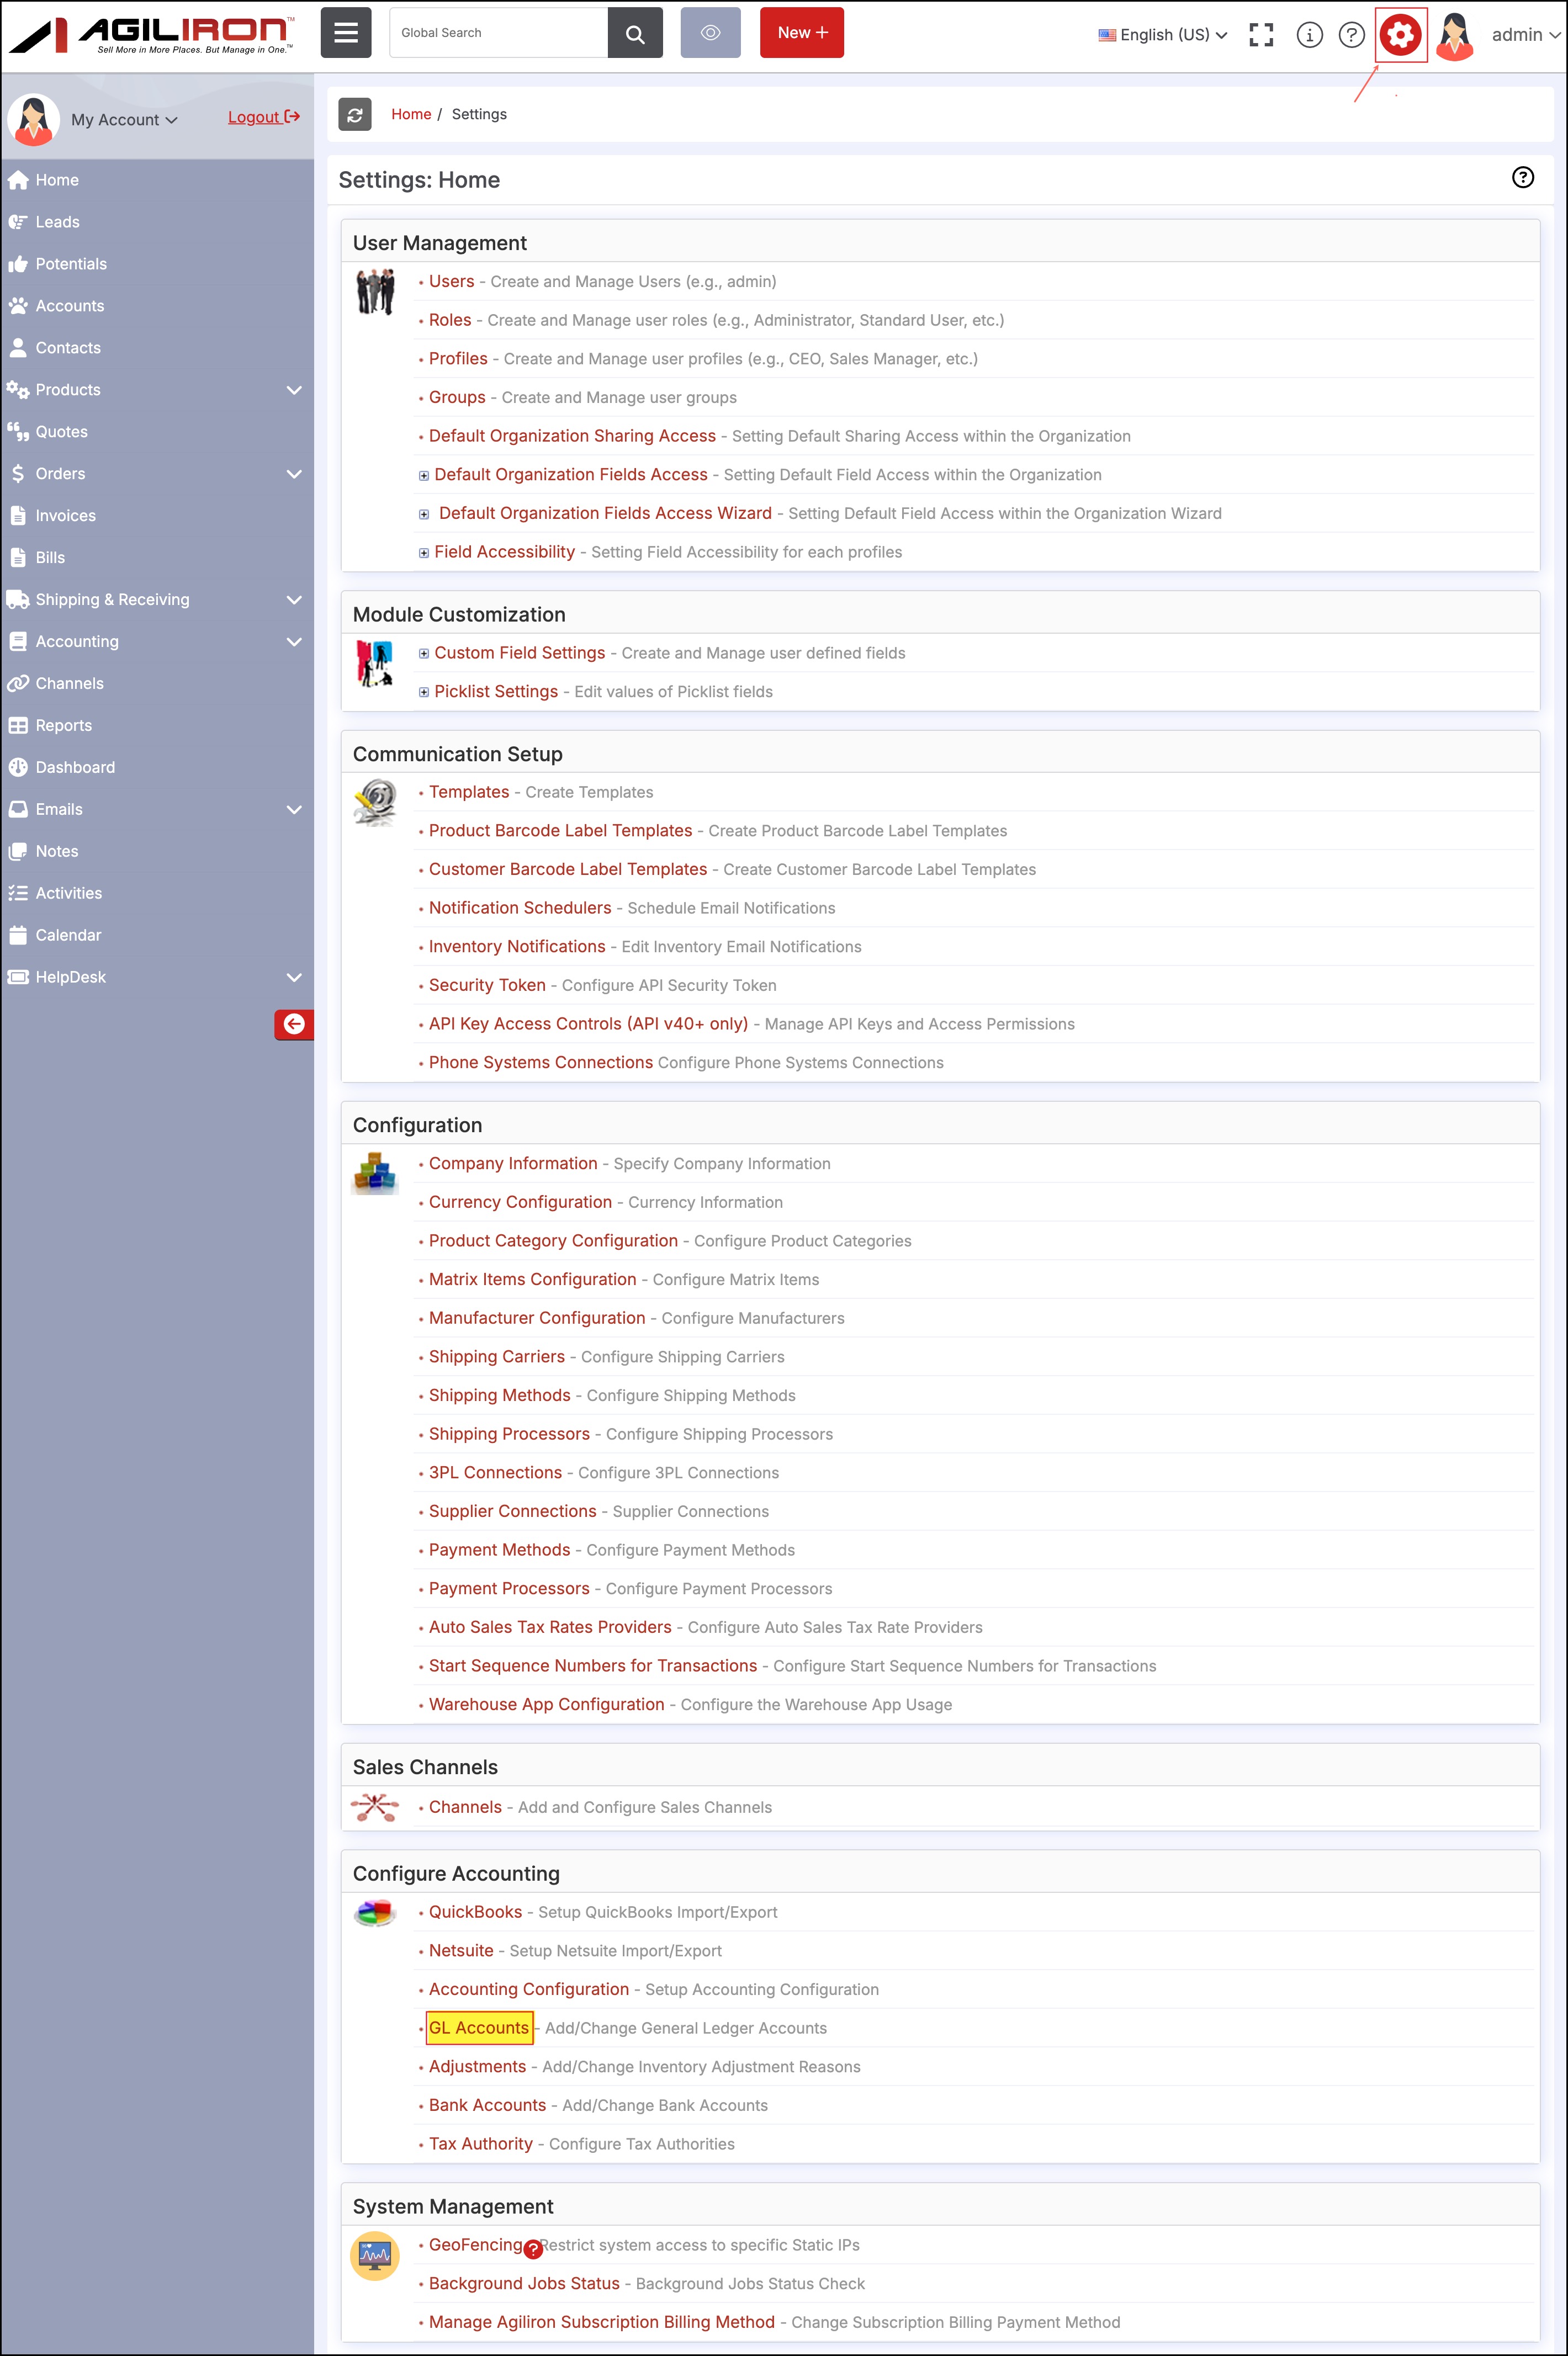Click the global search magnifier button

(635, 33)
